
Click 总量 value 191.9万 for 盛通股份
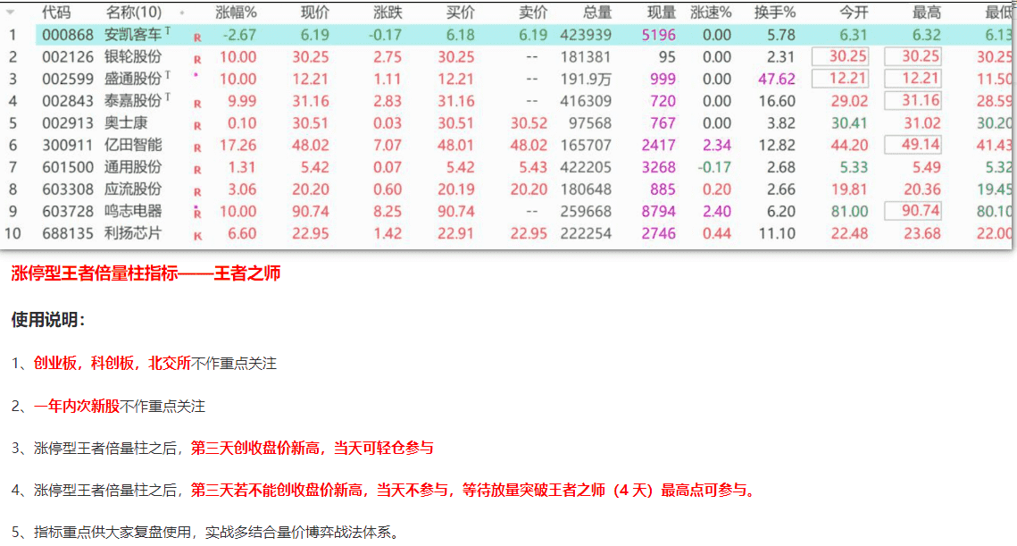[x=588, y=80]
